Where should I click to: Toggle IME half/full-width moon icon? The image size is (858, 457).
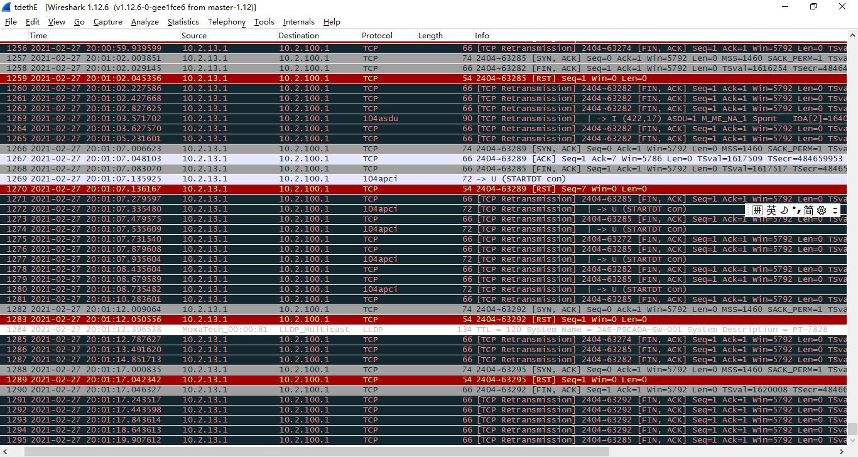[784, 210]
